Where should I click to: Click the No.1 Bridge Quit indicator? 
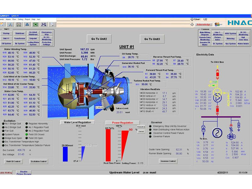(x=3, y=123)
